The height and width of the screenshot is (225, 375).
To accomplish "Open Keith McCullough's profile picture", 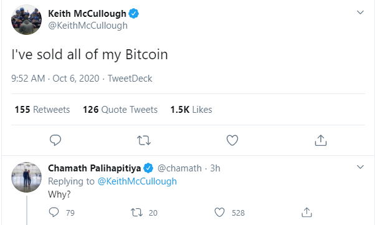I will coord(26,19).
